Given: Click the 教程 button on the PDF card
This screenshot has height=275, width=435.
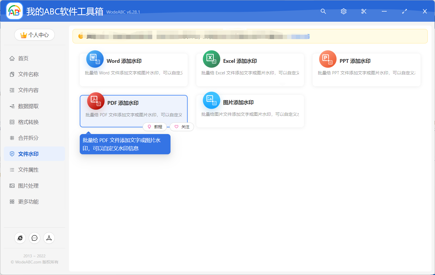Looking at the screenshot, I should 155,127.
